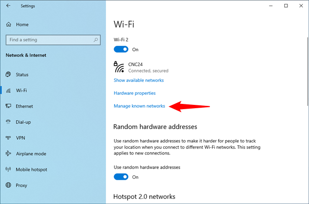The image size is (309, 204).
Task: Select the Status globe icon
Action: coord(9,74)
